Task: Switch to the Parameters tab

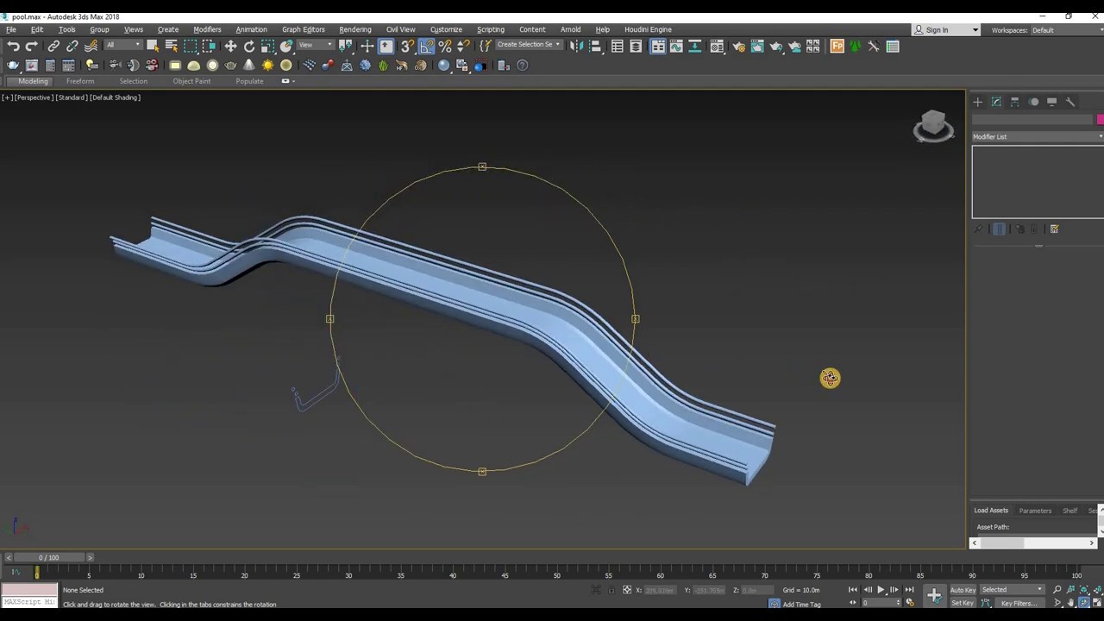Action: 1035,511
